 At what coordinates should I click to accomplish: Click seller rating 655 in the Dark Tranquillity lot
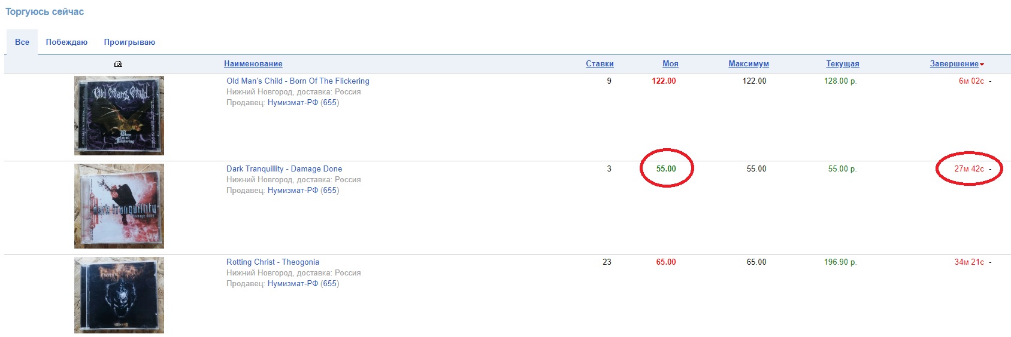pos(330,191)
